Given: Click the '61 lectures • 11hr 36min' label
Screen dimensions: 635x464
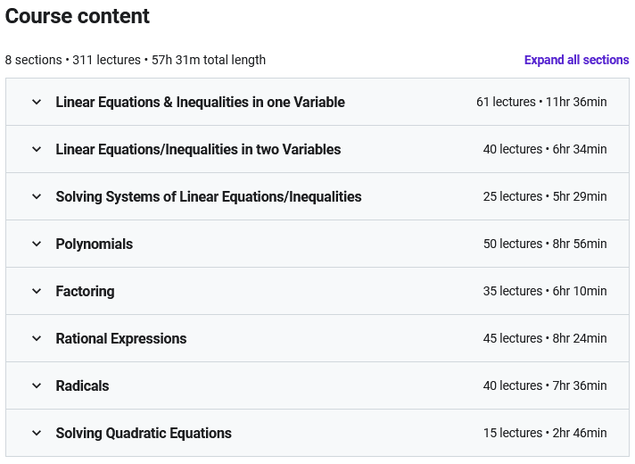Looking at the screenshot, I should coord(541,102).
